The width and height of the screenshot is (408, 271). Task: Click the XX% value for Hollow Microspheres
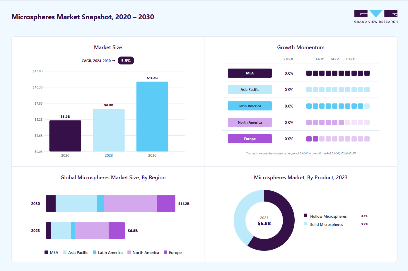(x=365, y=216)
